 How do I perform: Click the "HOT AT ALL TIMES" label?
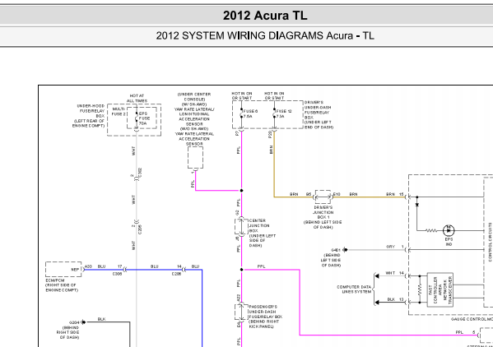coord(137,99)
